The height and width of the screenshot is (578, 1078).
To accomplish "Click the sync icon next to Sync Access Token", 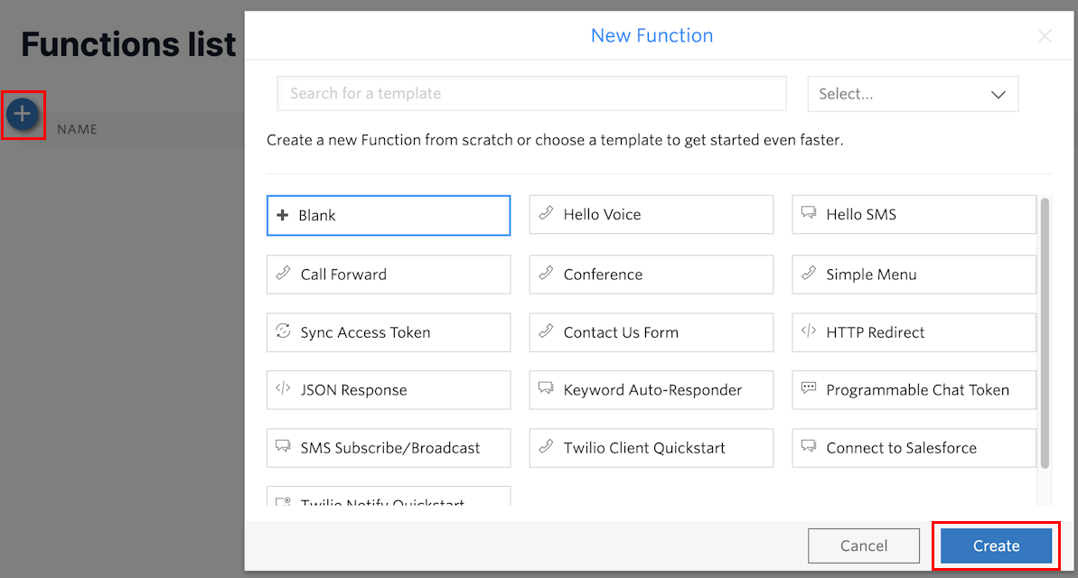I will coord(283,331).
